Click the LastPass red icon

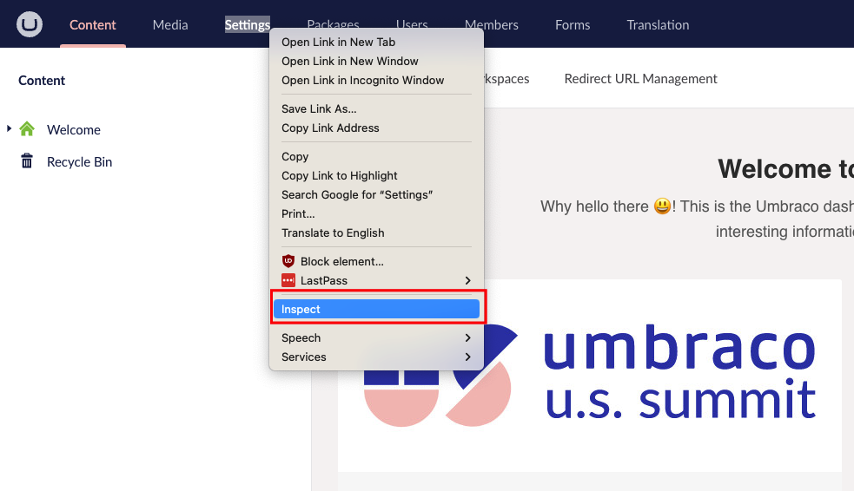point(288,280)
